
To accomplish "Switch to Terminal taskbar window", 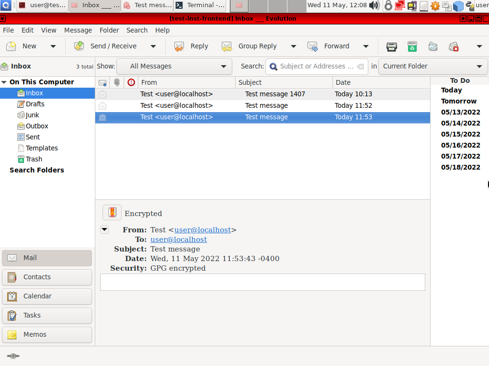I will tap(200, 5).
